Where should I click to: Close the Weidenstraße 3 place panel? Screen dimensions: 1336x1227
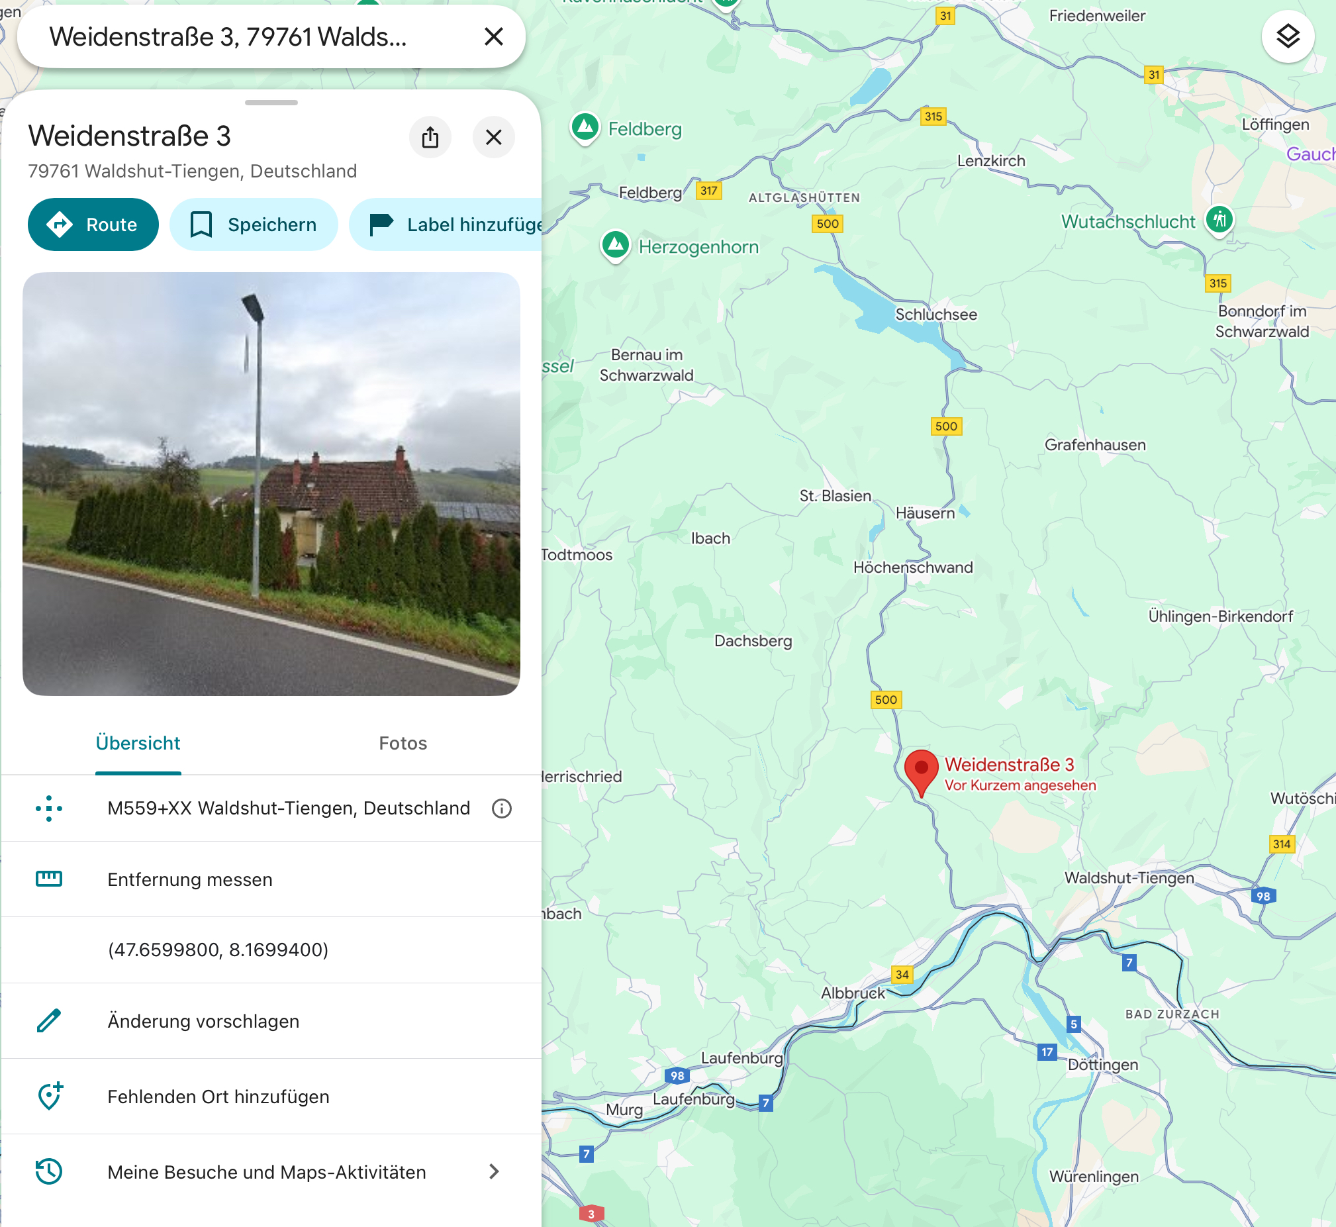(494, 138)
